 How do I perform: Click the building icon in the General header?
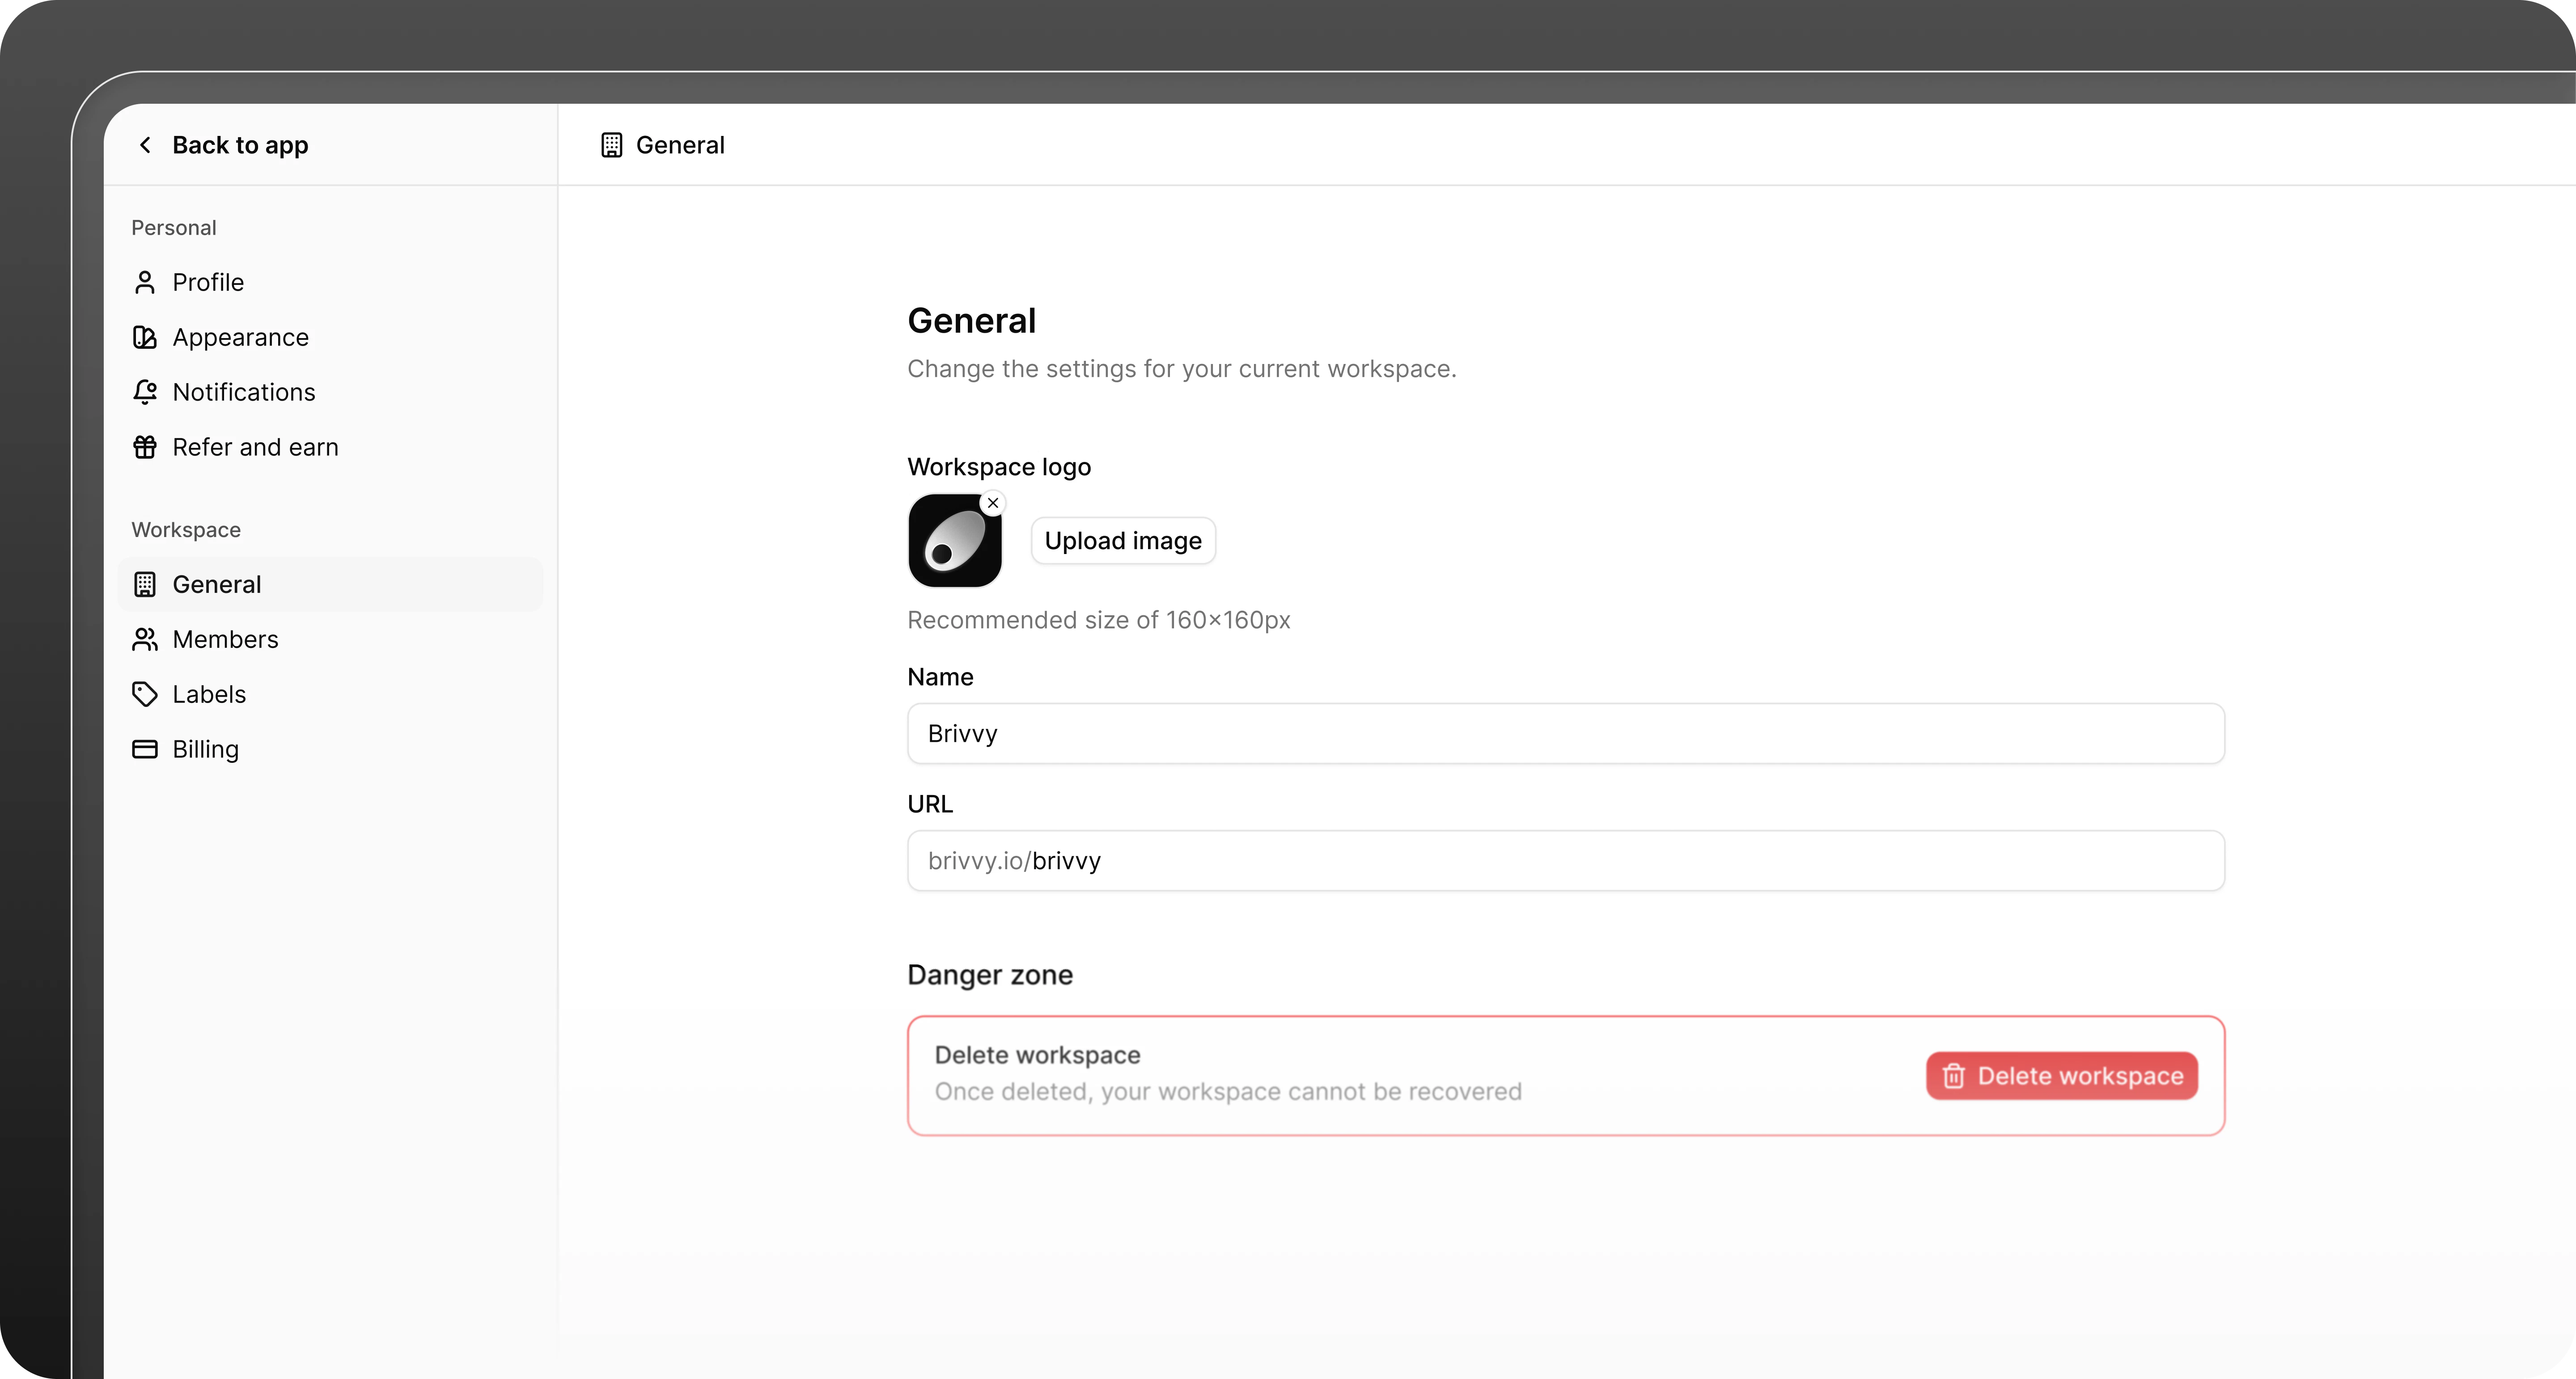point(612,144)
